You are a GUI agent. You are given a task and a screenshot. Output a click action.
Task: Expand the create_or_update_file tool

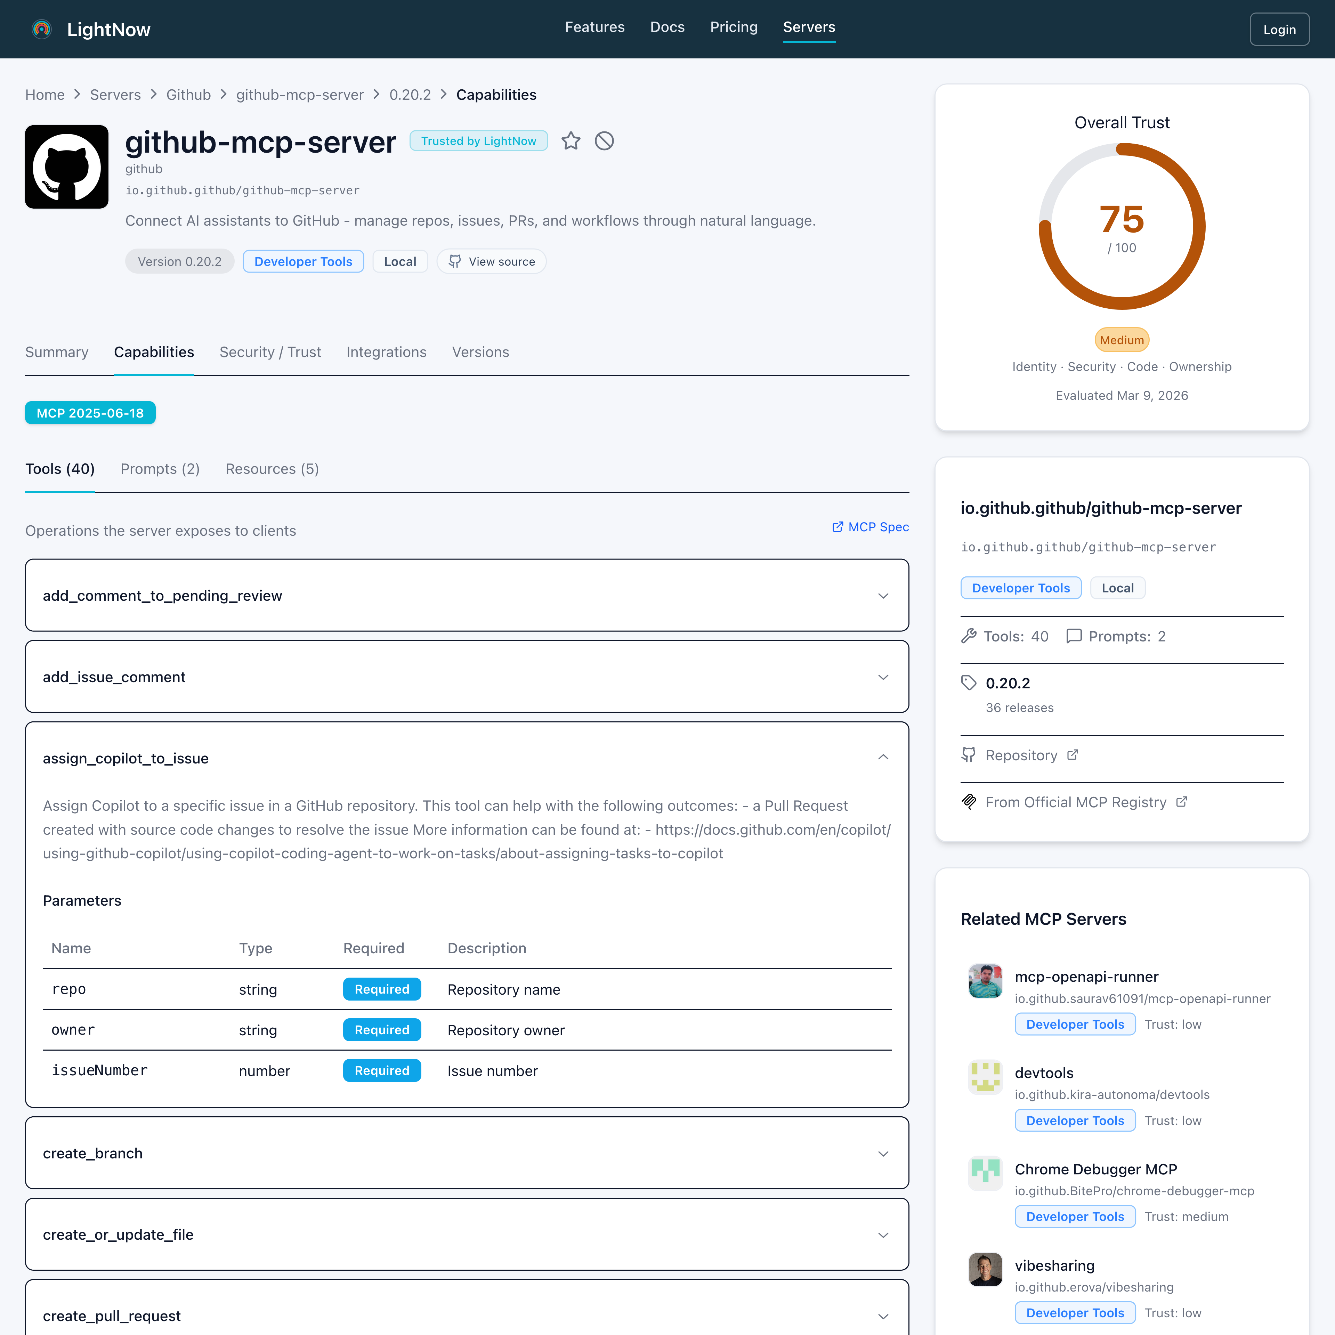pyautogui.click(x=467, y=1235)
